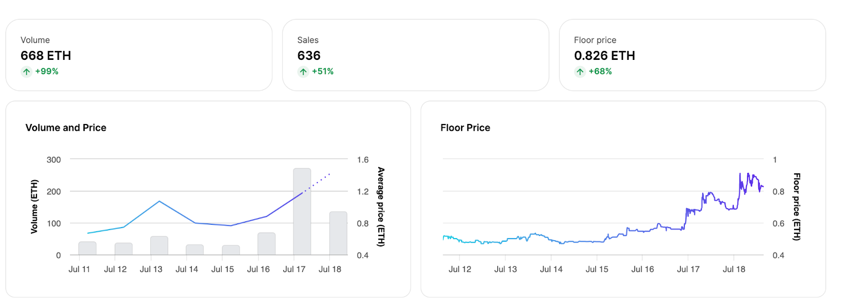This screenshot has width=843, height=300.
Task: Click the Jul 13 volume bar
Action: tap(159, 246)
